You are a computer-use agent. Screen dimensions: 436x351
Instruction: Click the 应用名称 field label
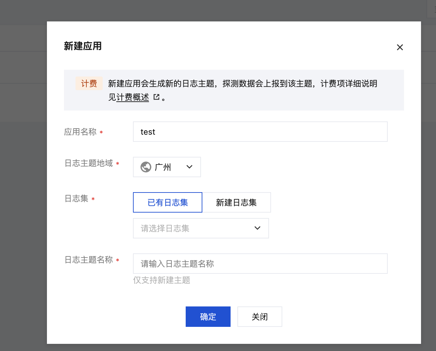[81, 132]
